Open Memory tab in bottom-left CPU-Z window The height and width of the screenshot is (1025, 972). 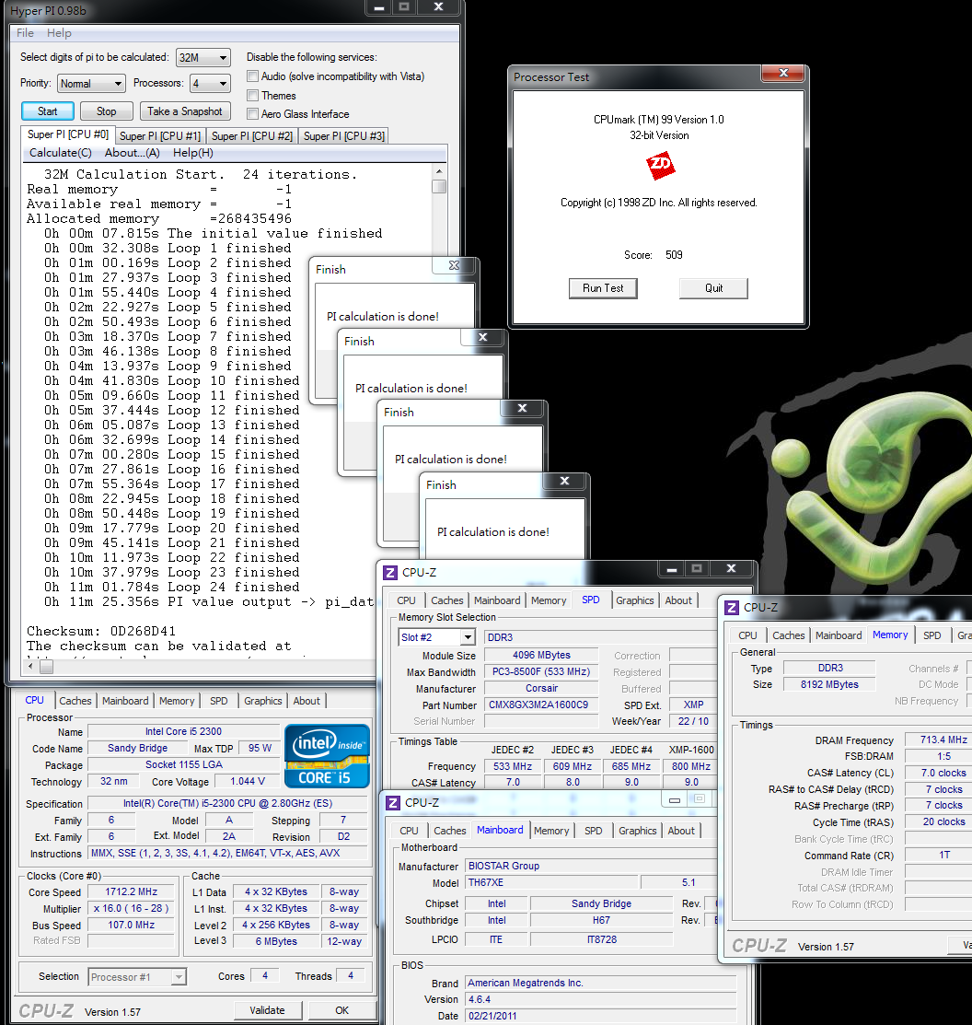click(x=177, y=701)
